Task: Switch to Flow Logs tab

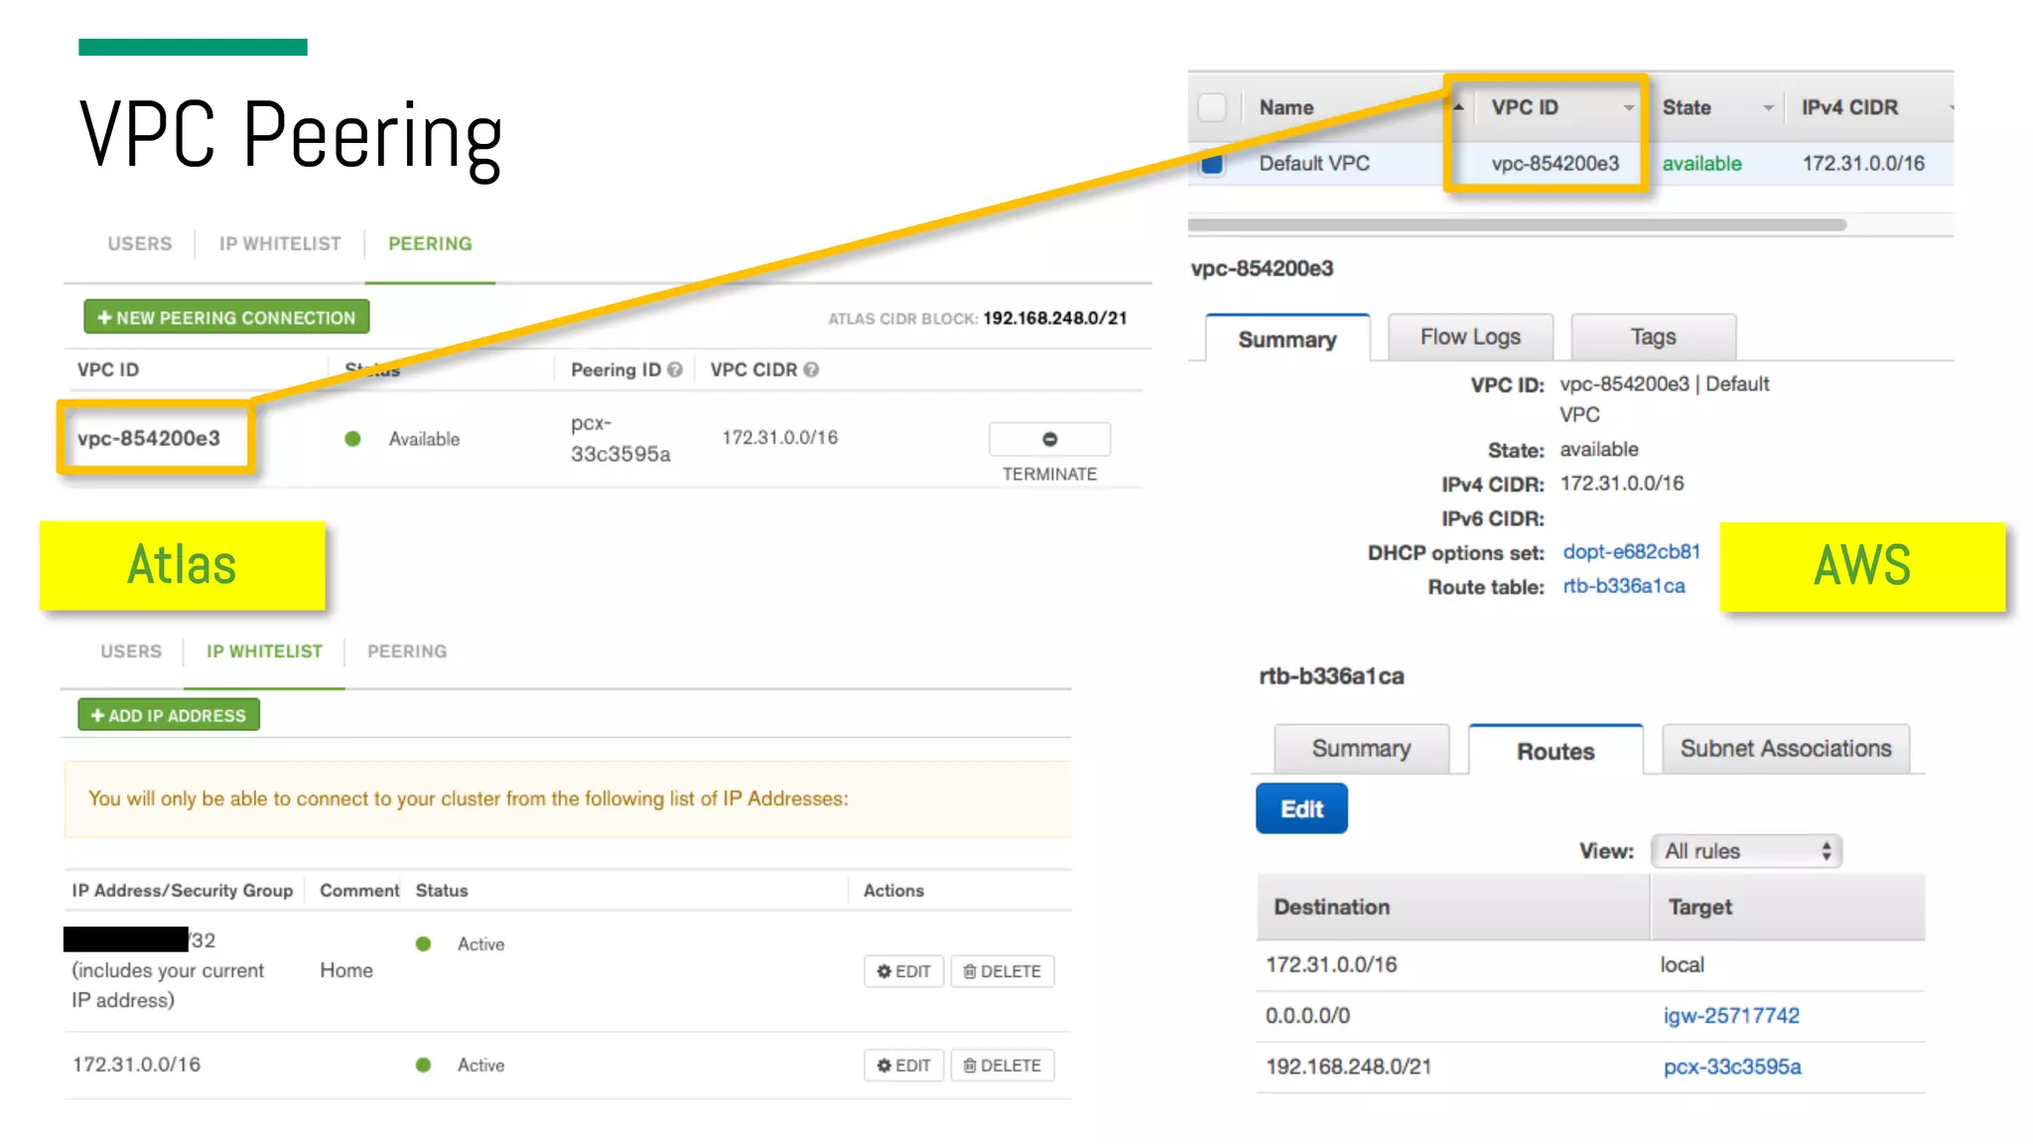Action: (1470, 337)
